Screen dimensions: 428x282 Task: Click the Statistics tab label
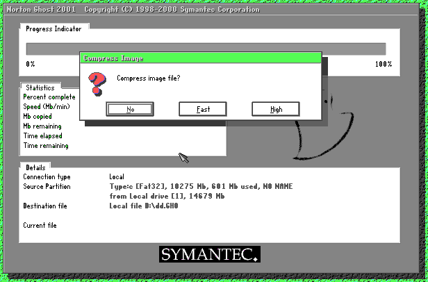click(x=40, y=88)
